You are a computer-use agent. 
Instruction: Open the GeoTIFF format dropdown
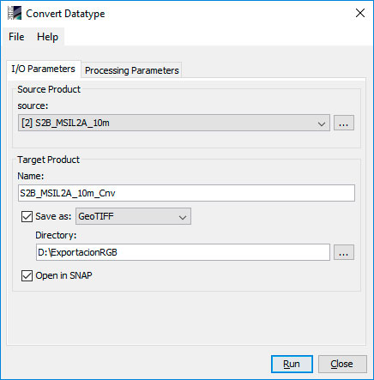point(133,216)
